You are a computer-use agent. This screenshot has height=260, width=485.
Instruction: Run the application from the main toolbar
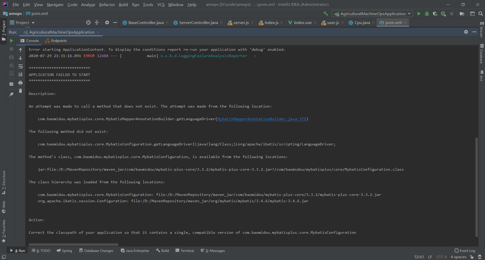(419, 14)
